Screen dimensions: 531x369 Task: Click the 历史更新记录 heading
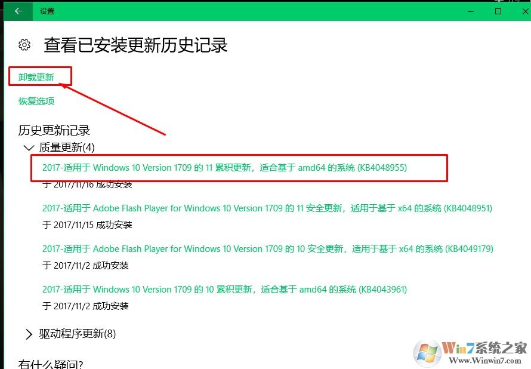pos(54,130)
